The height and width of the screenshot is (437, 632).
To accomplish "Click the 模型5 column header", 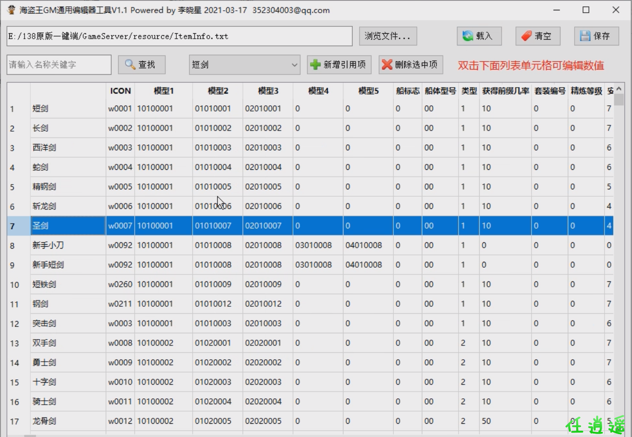I will tap(368, 91).
